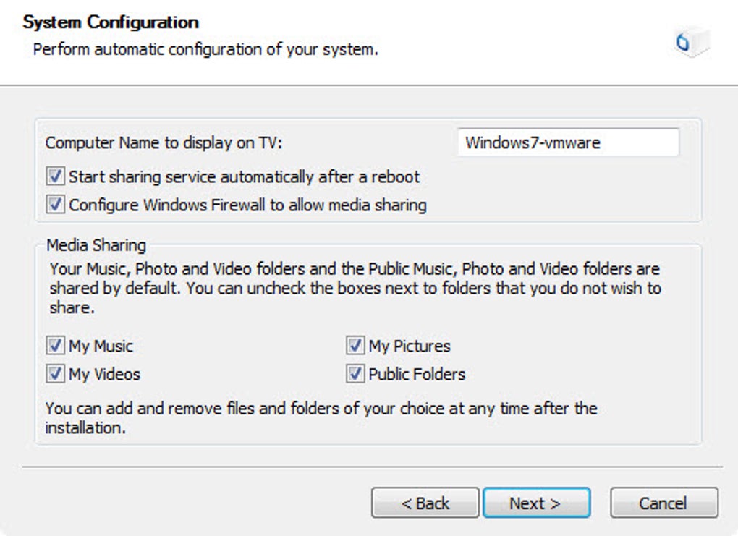Proceed by clicking Next button
This screenshot has width=738, height=536.
point(536,503)
